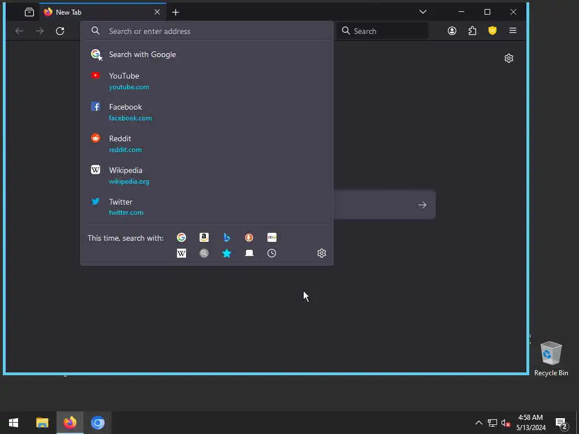Click the page search arrow button
579x434 pixels.
422,205
